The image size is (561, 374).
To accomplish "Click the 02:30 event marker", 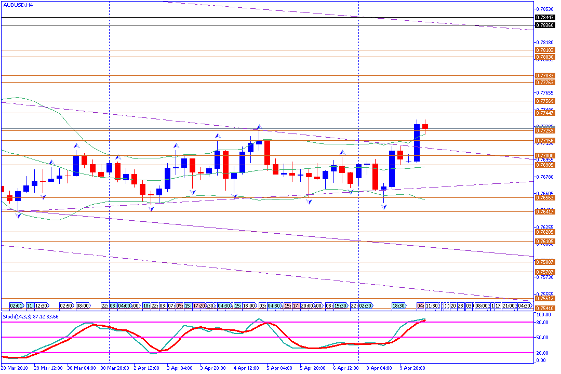I will click(x=365, y=306).
